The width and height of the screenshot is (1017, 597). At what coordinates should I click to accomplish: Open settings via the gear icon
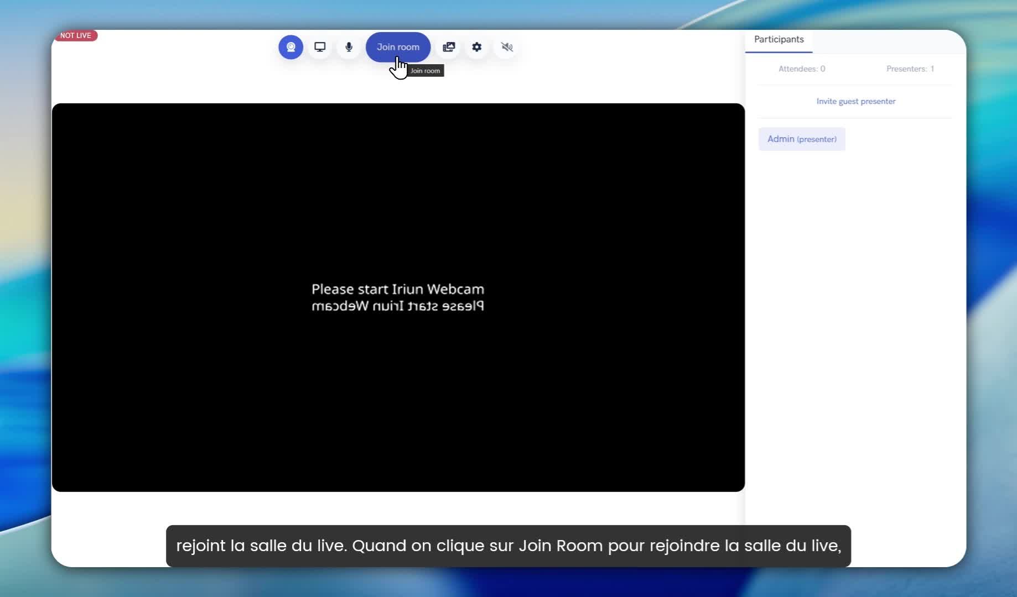pos(477,47)
